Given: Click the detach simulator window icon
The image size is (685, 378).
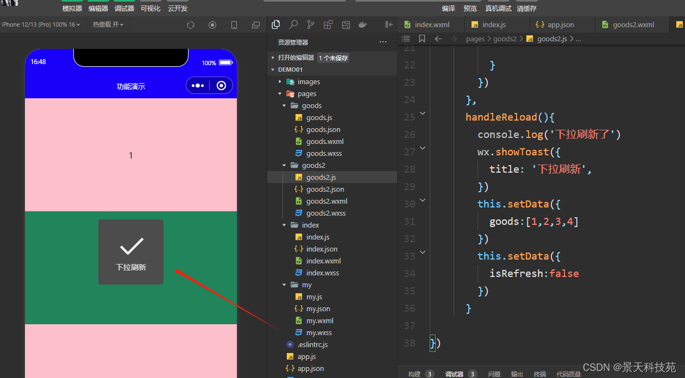Looking at the screenshot, I should 256,25.
